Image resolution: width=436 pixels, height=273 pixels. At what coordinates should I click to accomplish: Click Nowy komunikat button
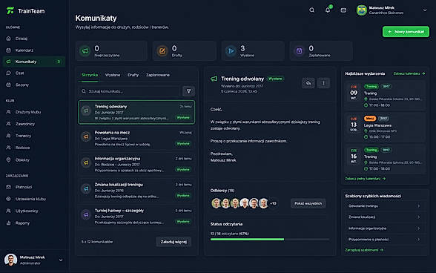[x=406, y=32]
